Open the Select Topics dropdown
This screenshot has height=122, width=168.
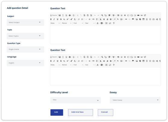point(25,36)
